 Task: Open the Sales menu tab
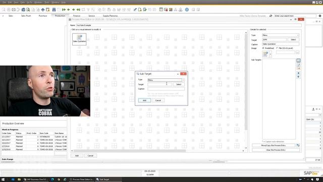11,16
